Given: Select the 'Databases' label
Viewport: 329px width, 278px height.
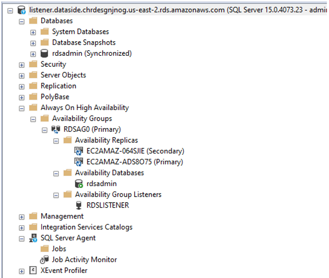Looking at the screenshot, I should click(57, 21).
